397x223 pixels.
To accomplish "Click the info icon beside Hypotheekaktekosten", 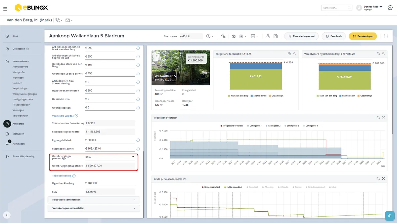I will click(x=138, y=91).
